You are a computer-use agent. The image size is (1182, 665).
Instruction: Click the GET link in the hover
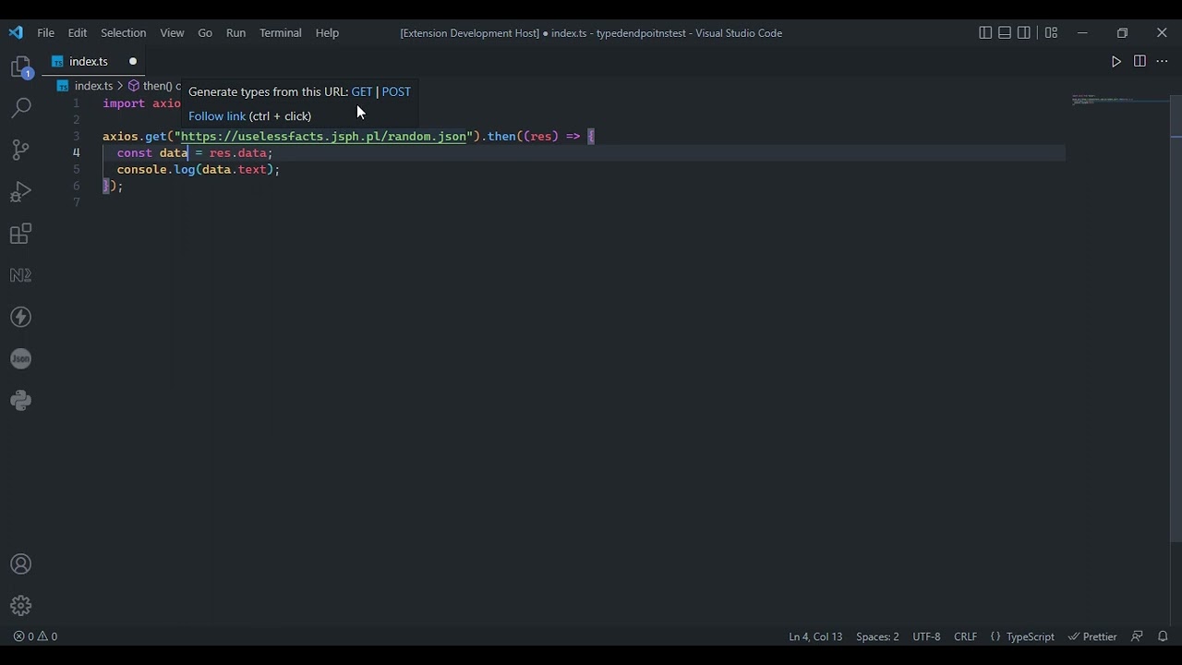coord(362,91)
